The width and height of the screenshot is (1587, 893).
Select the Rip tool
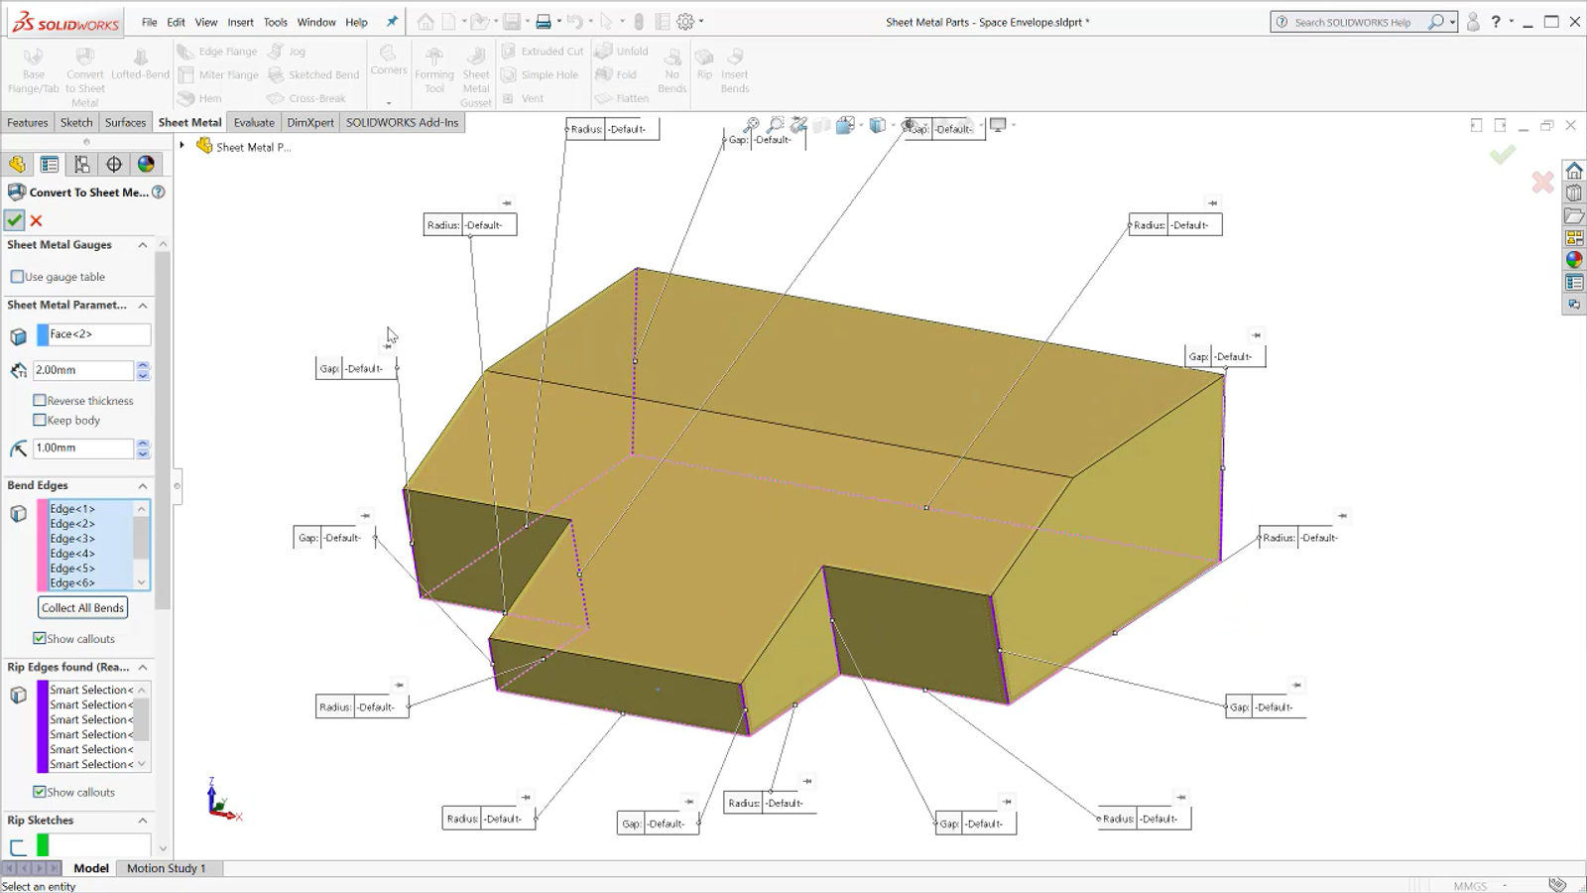pyautogui.click(x=704, y=69)
